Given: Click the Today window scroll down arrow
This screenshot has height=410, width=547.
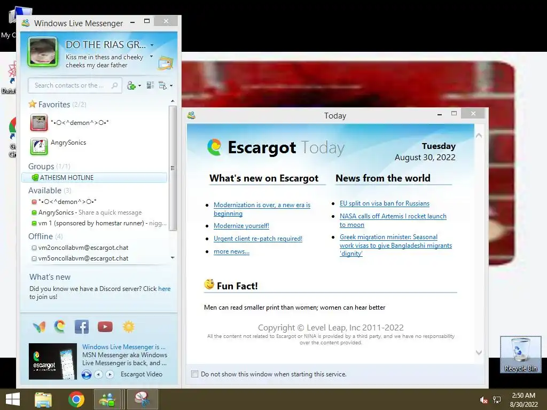Looking at the screenshot, I should pos(479,352).
